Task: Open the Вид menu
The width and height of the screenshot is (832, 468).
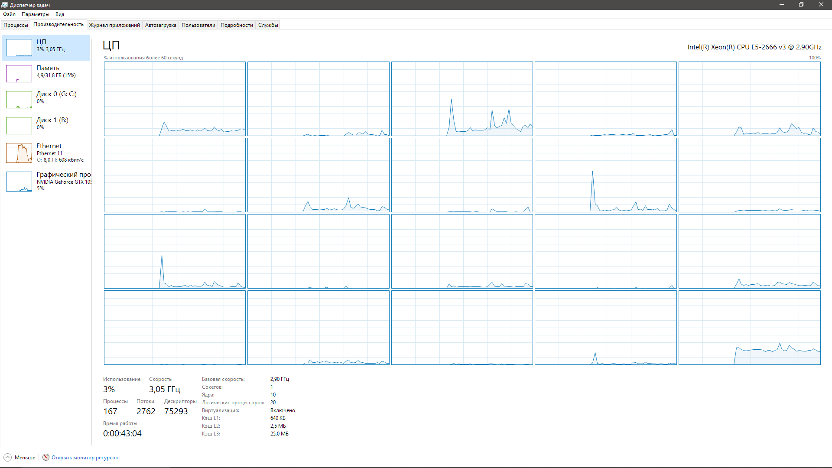Action: 60,14
